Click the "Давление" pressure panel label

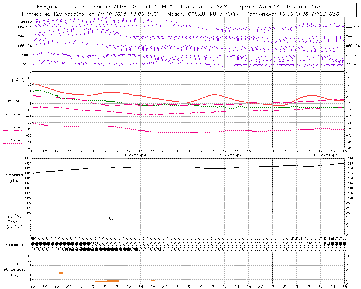[x=15, y=174]
